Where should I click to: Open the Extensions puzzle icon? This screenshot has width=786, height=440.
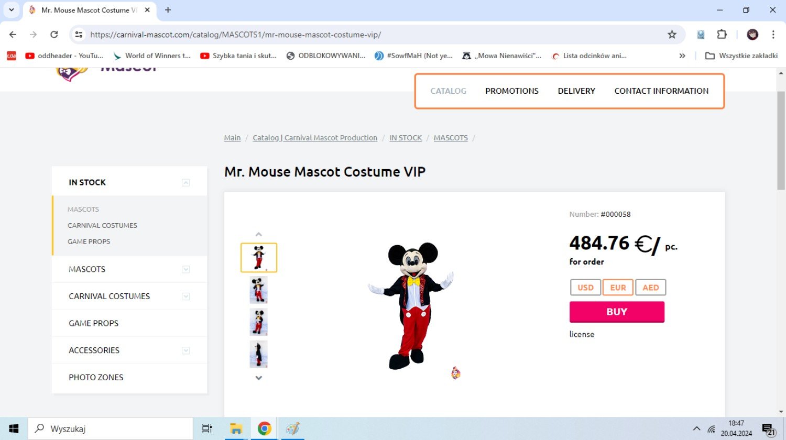722,35
